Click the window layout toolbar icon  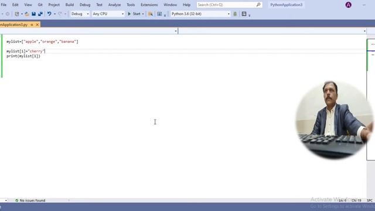(244, 14)
